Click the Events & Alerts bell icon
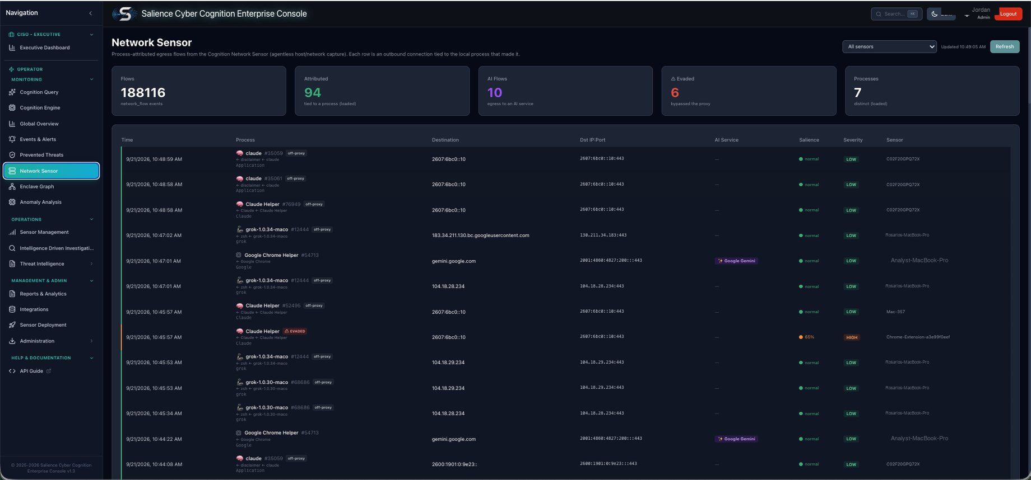The height and width of the screenshot is (480, 1031). click(x=12, y=139)
